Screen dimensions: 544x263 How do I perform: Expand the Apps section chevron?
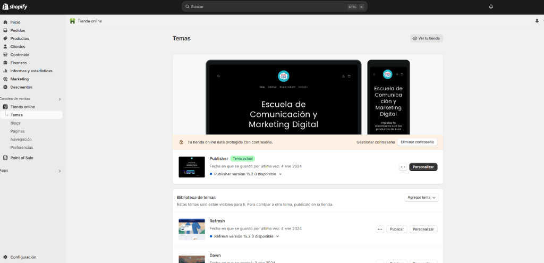coord(59,171)
